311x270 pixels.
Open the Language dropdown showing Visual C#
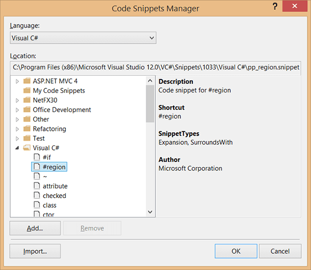point(83,38)
